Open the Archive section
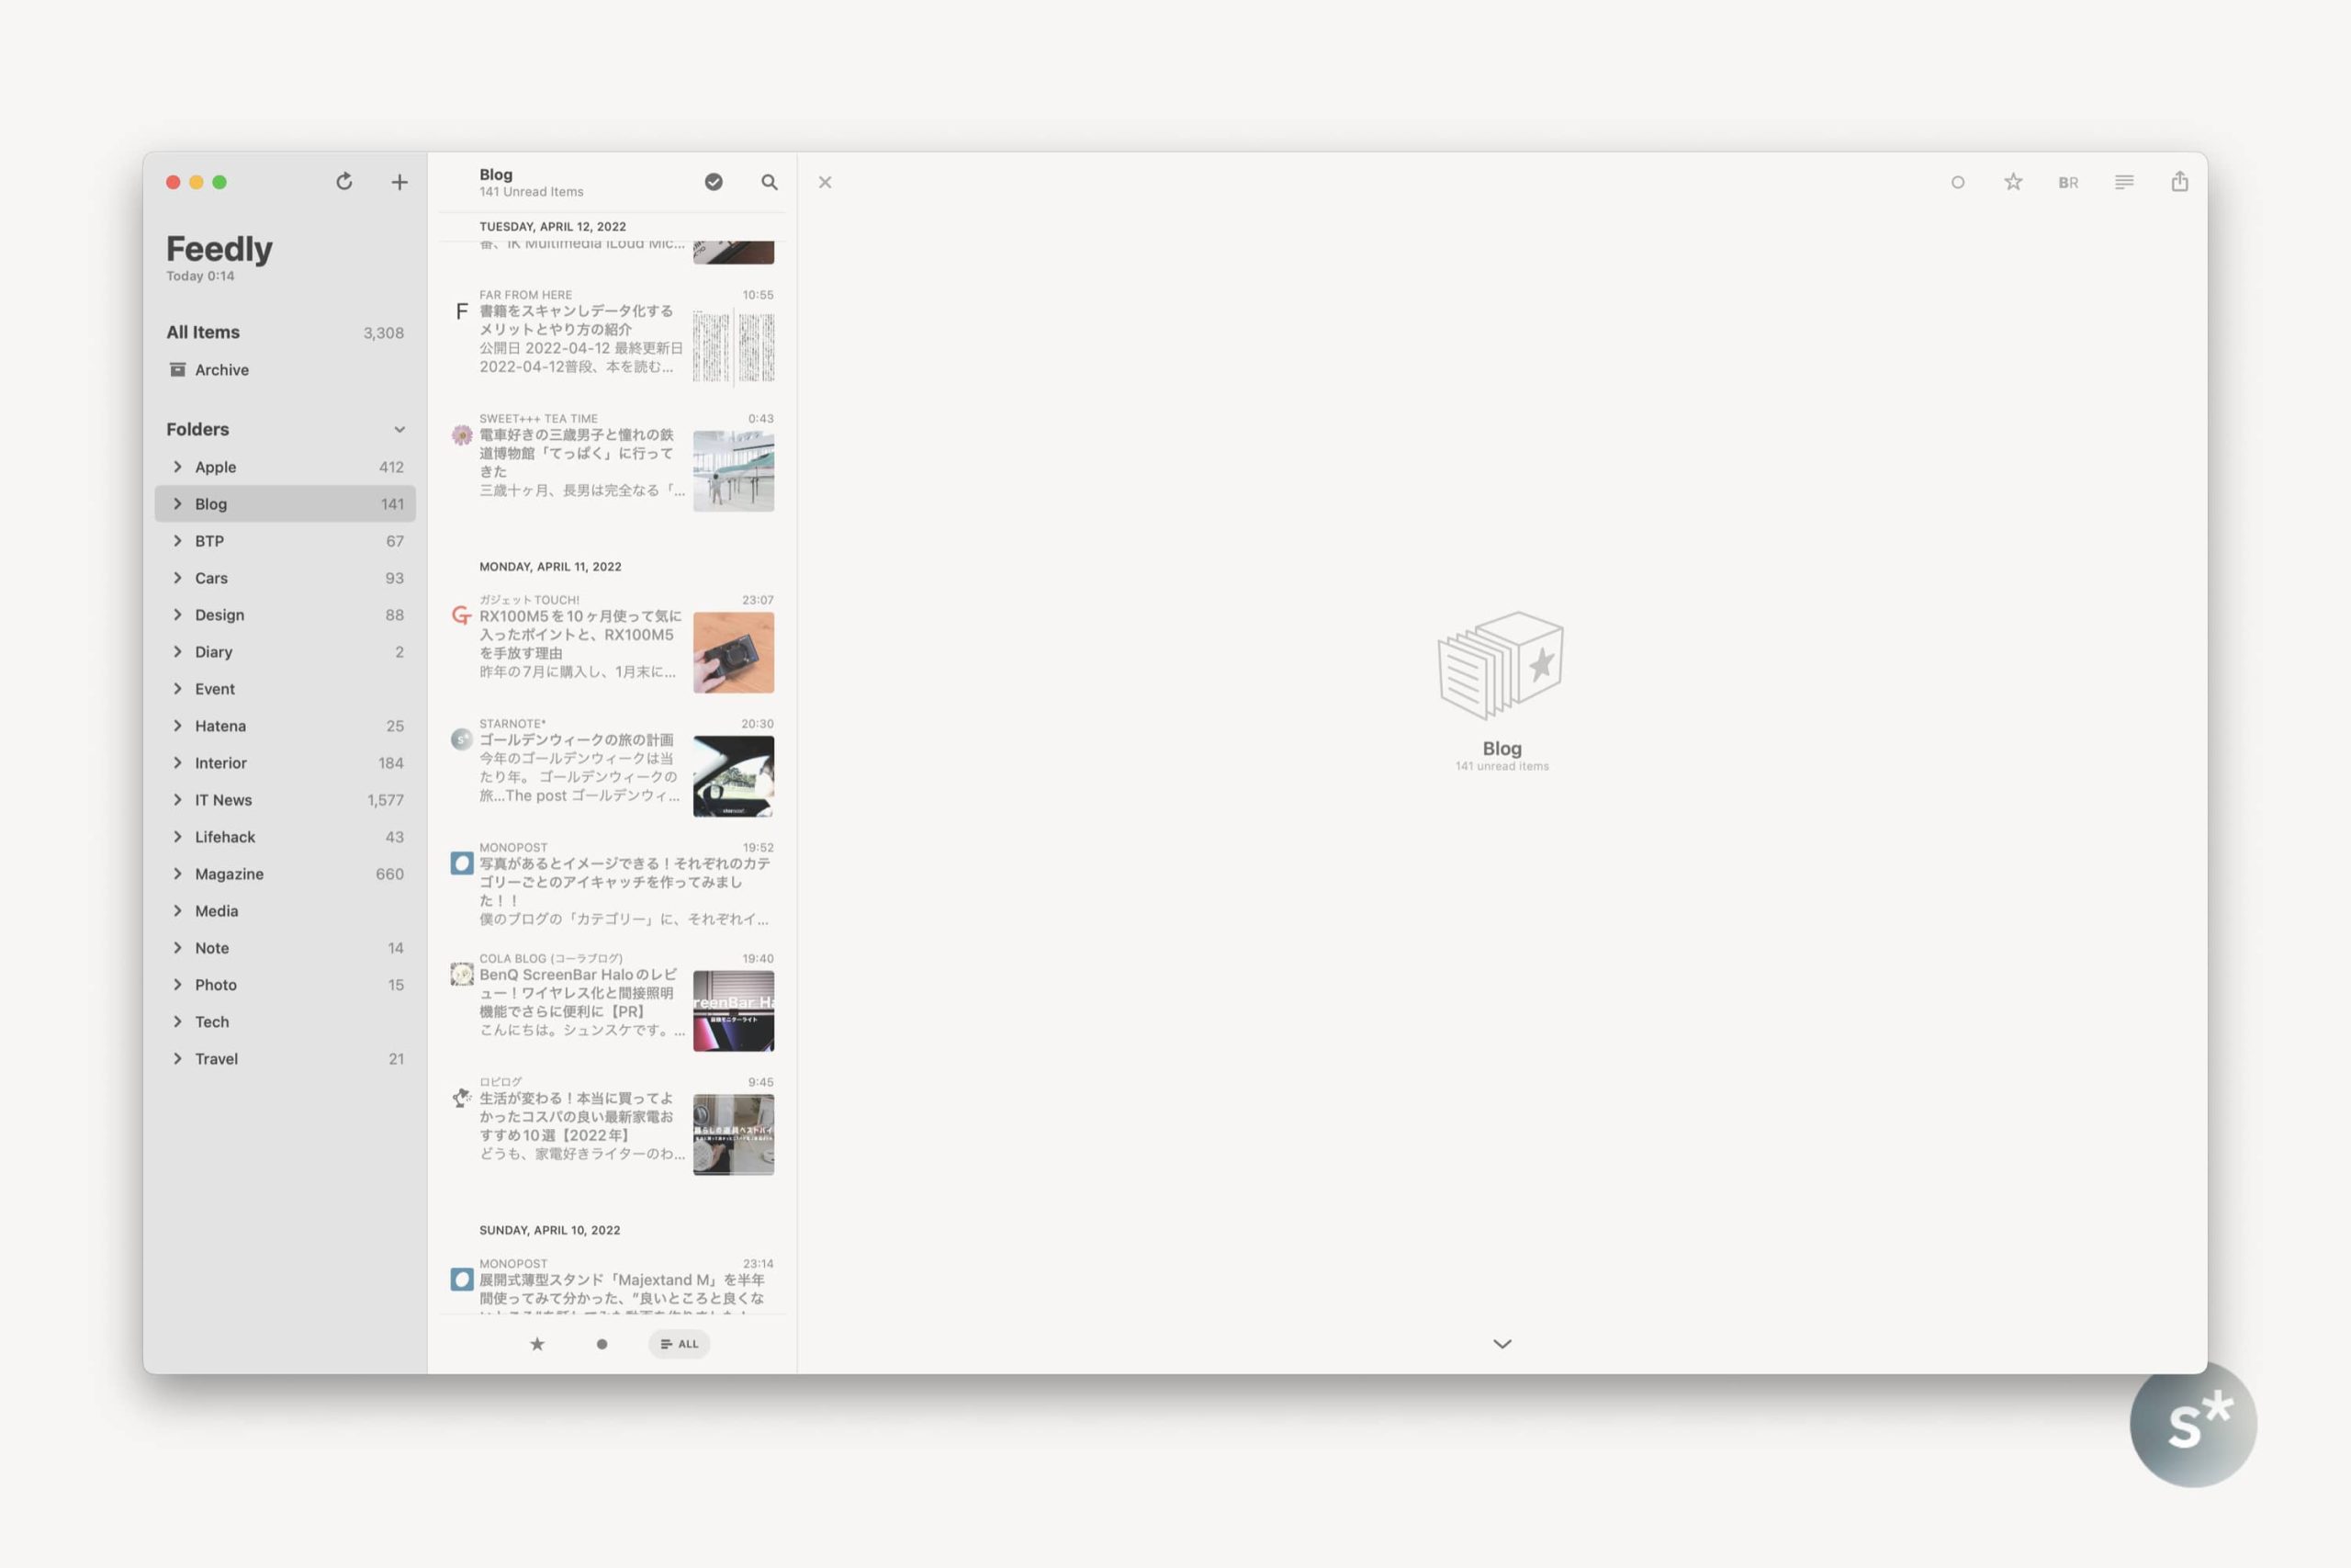The width and height of the screenshot is (2351, 1568). (221, 370)
